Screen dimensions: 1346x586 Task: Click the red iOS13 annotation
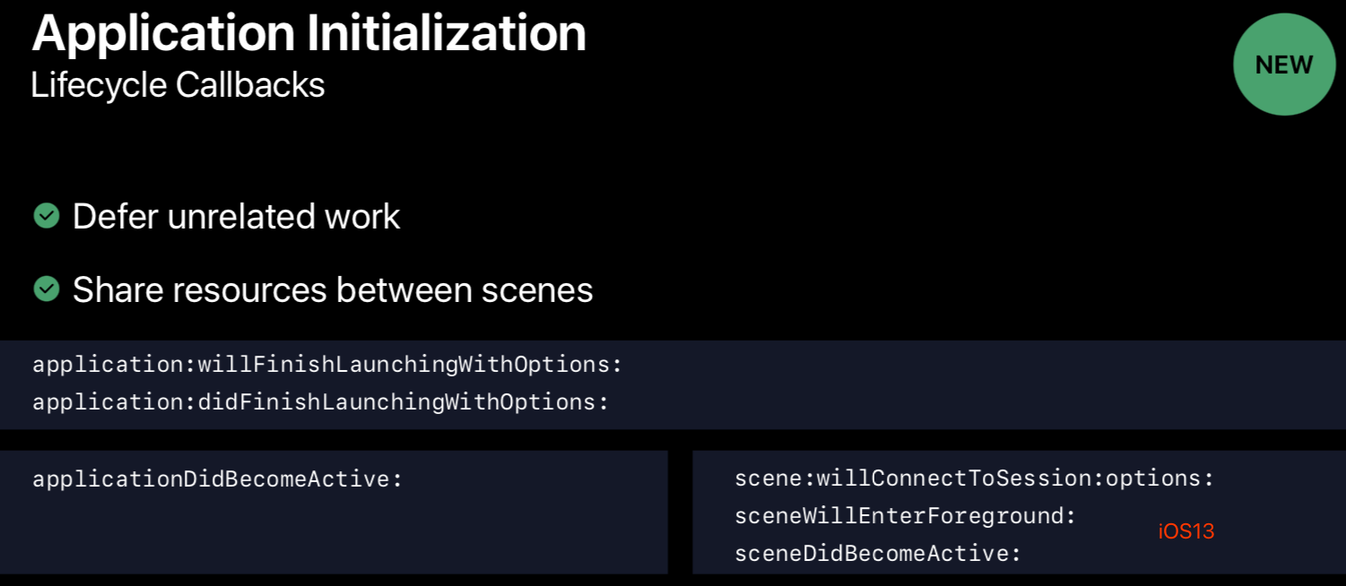(1186, 531)
